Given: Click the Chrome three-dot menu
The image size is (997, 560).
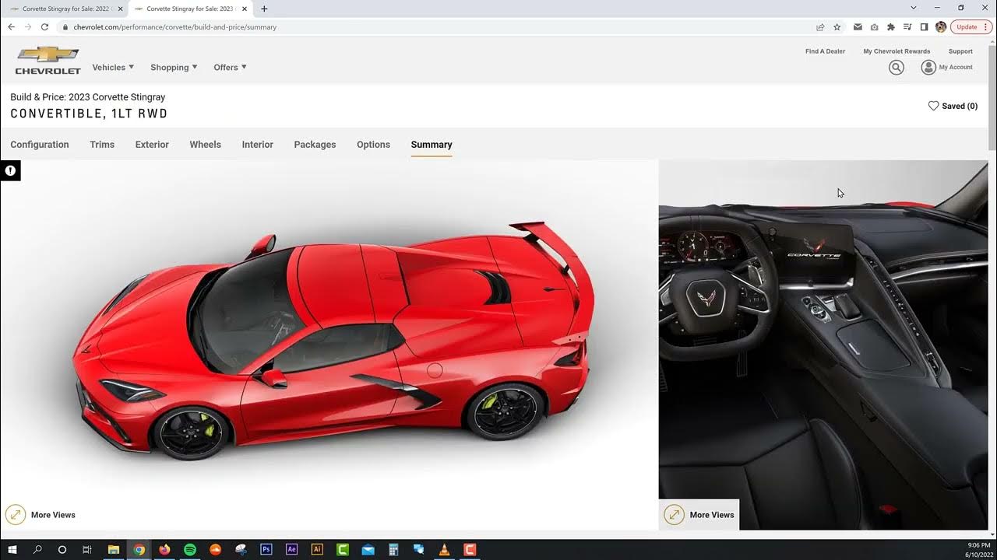Looking at the screenshot, I should pos(985,26).
